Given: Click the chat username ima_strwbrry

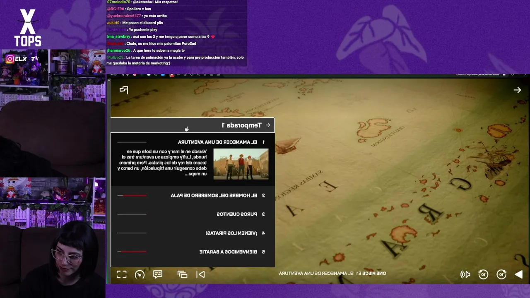Looking at the screenshot, I should tap(118, 36).
